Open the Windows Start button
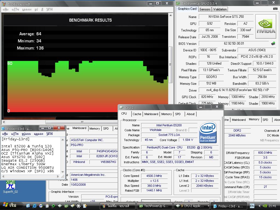Viewport: 280px width, 210px height. 10,205
